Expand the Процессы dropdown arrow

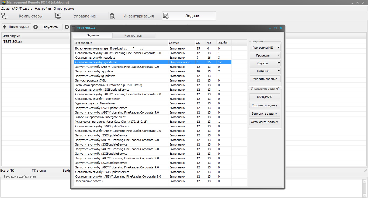pyautogui.click(x=279, y=55)
